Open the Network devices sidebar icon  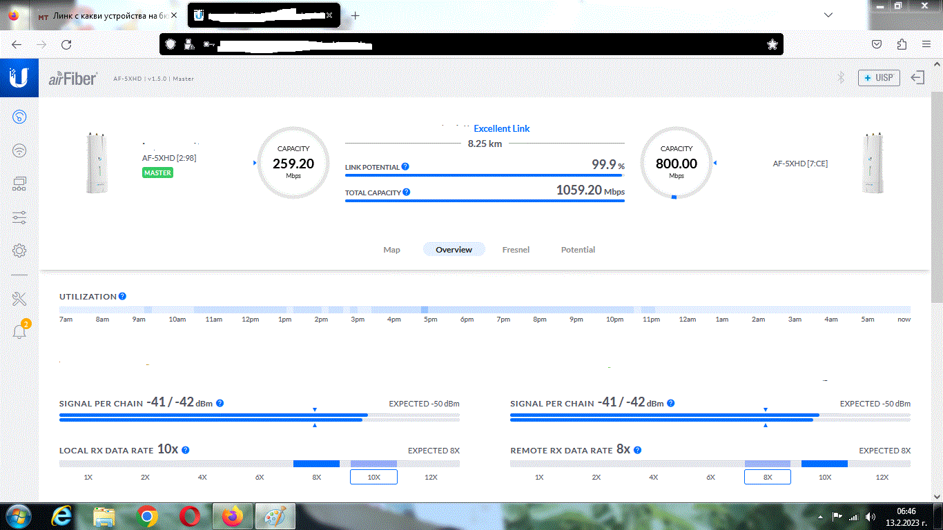pyautogui.click(x=19, y=184)
